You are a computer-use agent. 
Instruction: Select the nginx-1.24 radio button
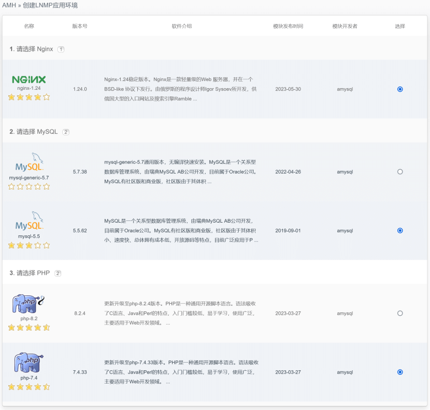click(x=400, y=89)
